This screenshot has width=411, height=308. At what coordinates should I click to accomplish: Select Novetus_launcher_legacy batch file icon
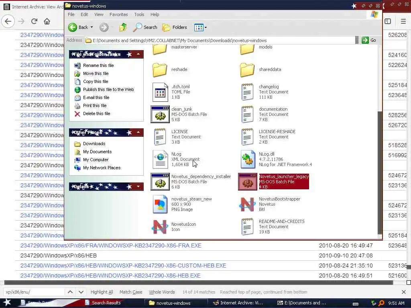[247, 182]
